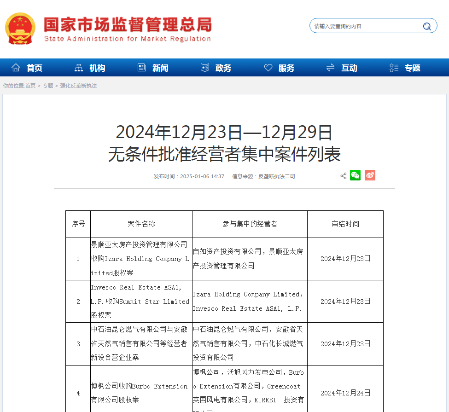
Task: Click the heart icon beside 服务
Action: 268,68
